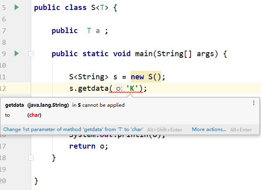Click 'static' keyword on line 9
261x190 pixels.
[96, 54]
